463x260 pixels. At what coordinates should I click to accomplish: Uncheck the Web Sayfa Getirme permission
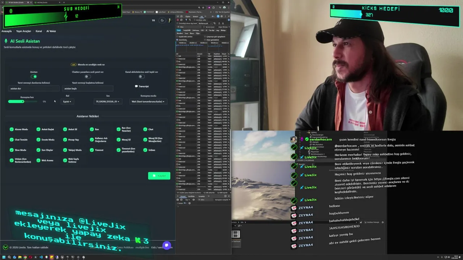(65, 160)
